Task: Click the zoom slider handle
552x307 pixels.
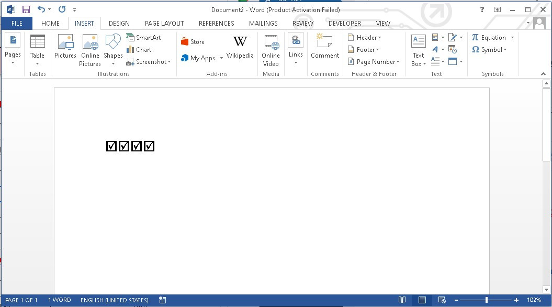Action: 487,300
